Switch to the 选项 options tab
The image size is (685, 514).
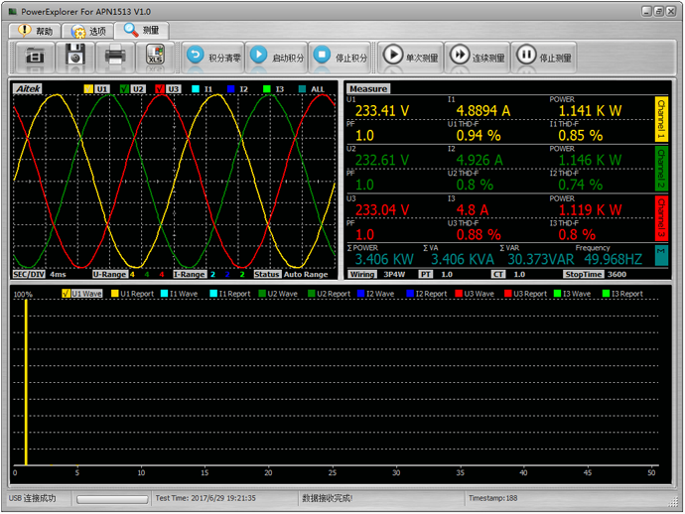click(88, 31)
